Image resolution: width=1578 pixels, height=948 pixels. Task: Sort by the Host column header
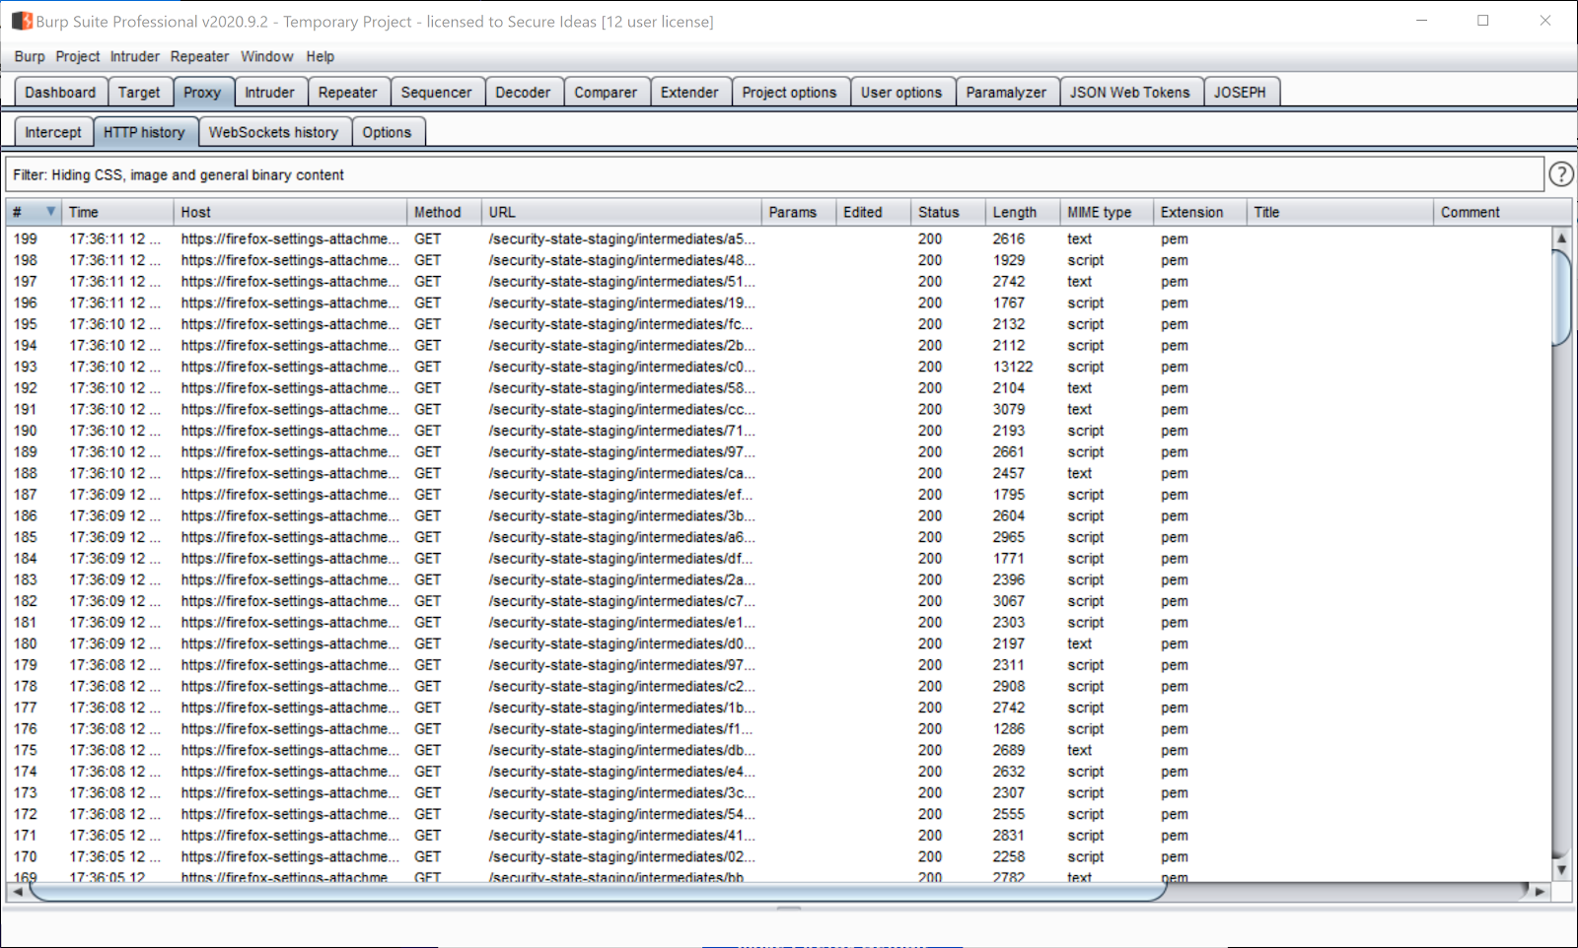click(x=290, y=212)
